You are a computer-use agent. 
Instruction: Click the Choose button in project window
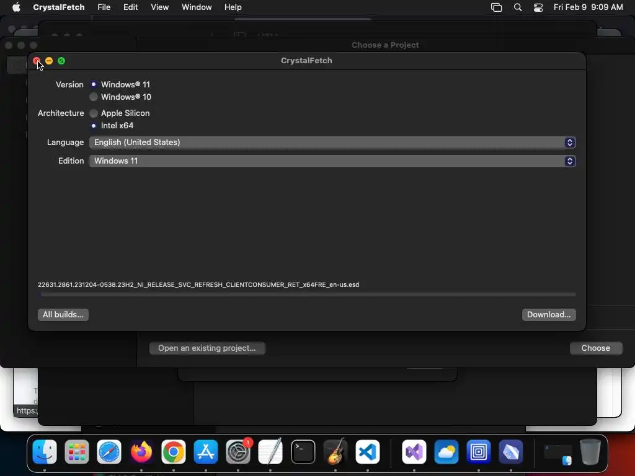coord(596,348)
